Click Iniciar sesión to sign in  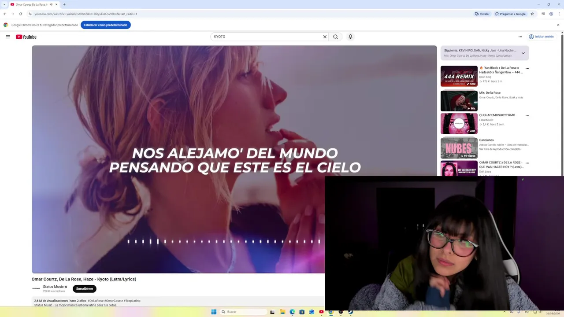[x=541, y=37]
